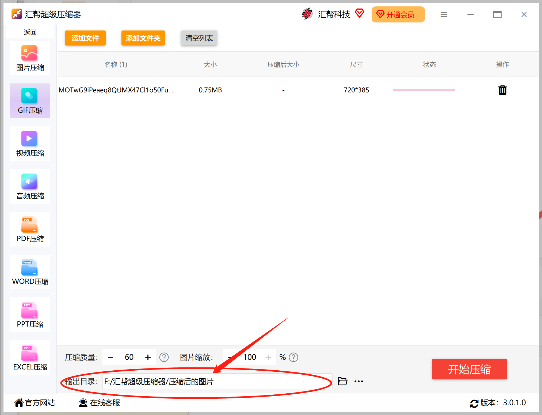Select the GIF压缩 sidebar tool
This screenshot has width=542, height=415.
point(30,101)
